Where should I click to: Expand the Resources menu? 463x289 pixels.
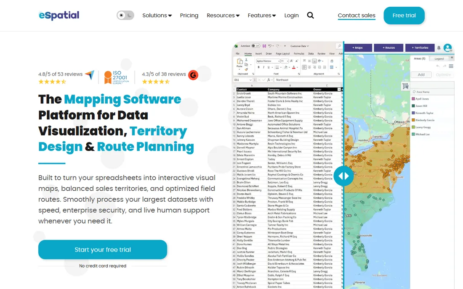(223, 15)
